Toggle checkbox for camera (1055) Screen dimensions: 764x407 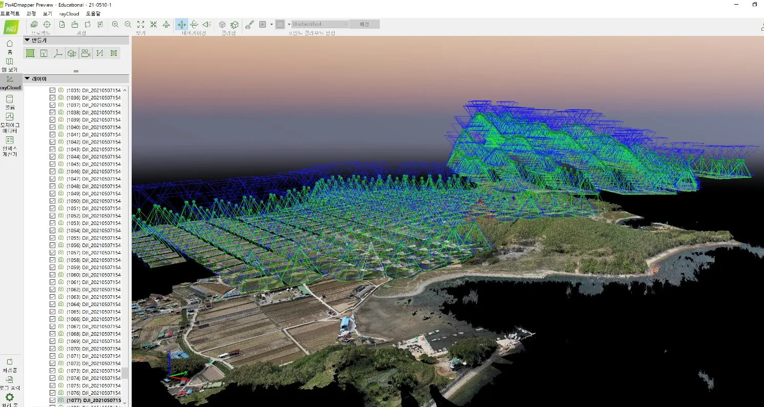pyautogui.click(x=52, y=238)
